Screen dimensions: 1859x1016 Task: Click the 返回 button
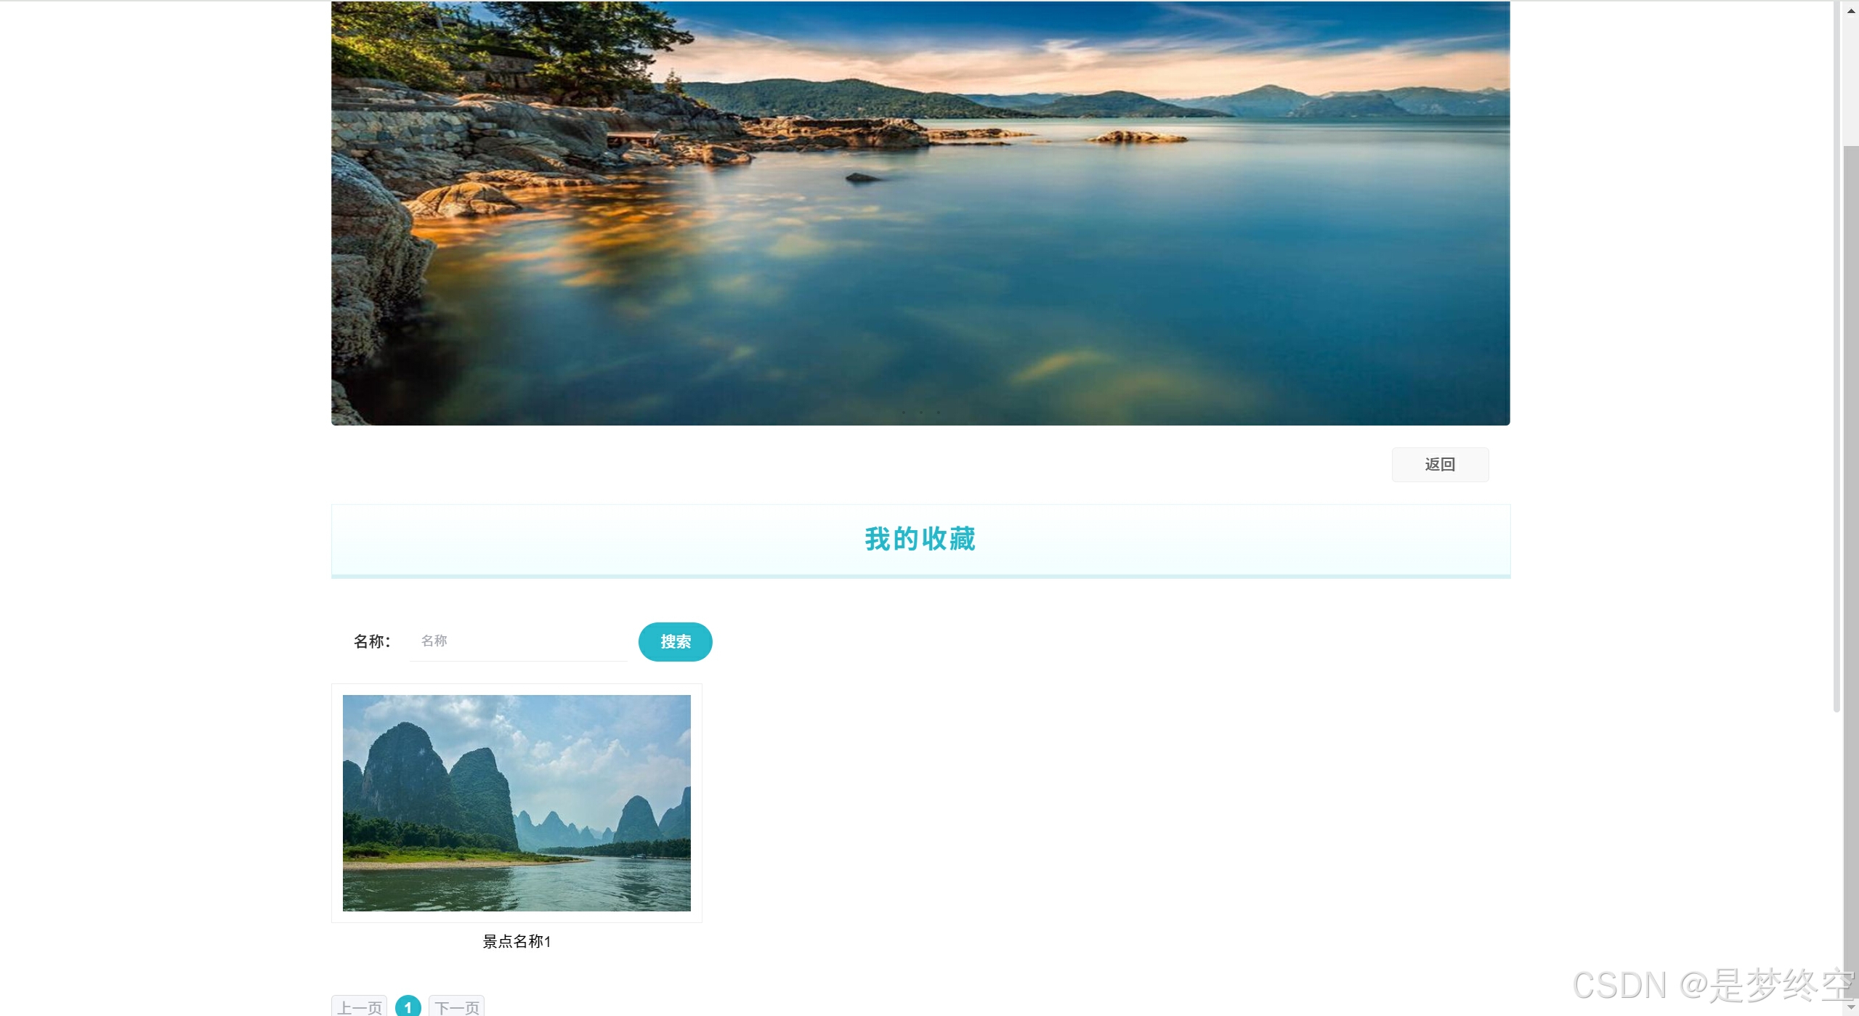tap(1439, 465)
